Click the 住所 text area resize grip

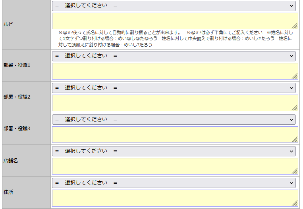coord(295,203)
